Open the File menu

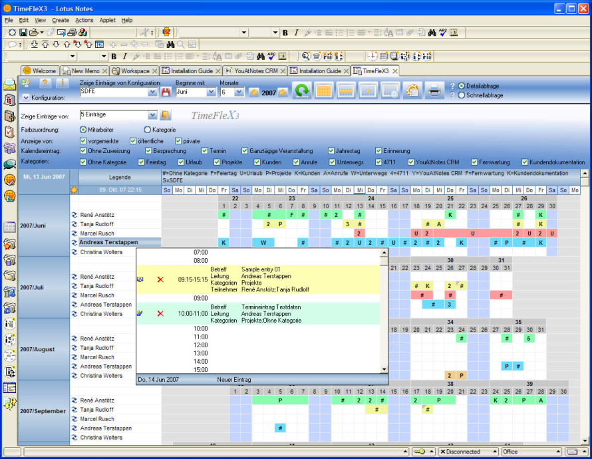point(9,20)
